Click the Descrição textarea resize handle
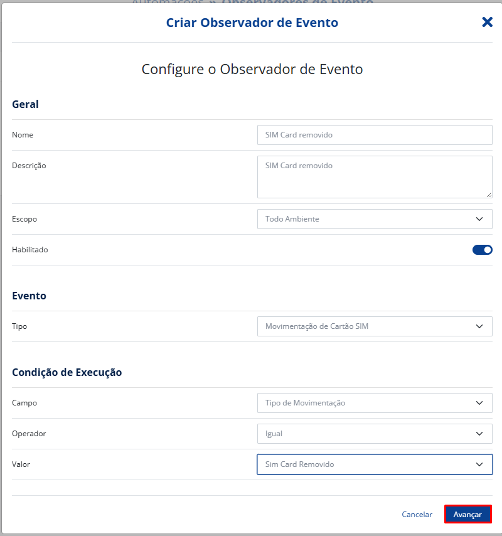 pyautogui.click(x=489, y=195)
